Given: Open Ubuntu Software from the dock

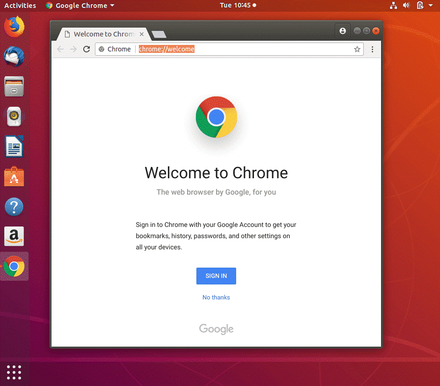Looking at the screenshot, I should point(14,176).
